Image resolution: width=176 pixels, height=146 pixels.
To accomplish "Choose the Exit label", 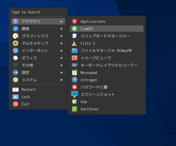I will [26, 104].
